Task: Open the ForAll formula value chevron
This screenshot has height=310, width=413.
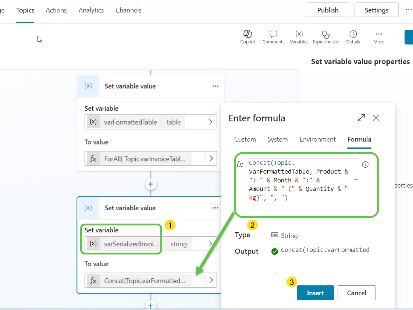Action: point(210,158)
